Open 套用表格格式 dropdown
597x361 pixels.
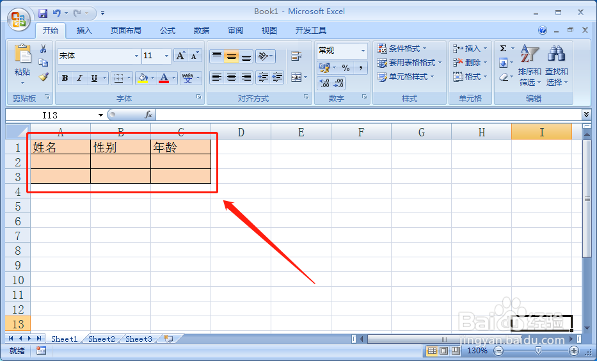[410, 63]
